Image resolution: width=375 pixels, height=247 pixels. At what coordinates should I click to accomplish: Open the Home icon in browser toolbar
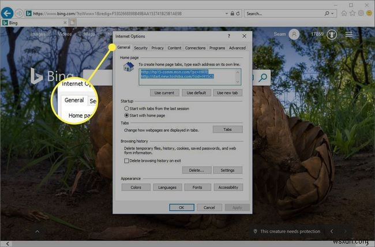click(344, 13)
